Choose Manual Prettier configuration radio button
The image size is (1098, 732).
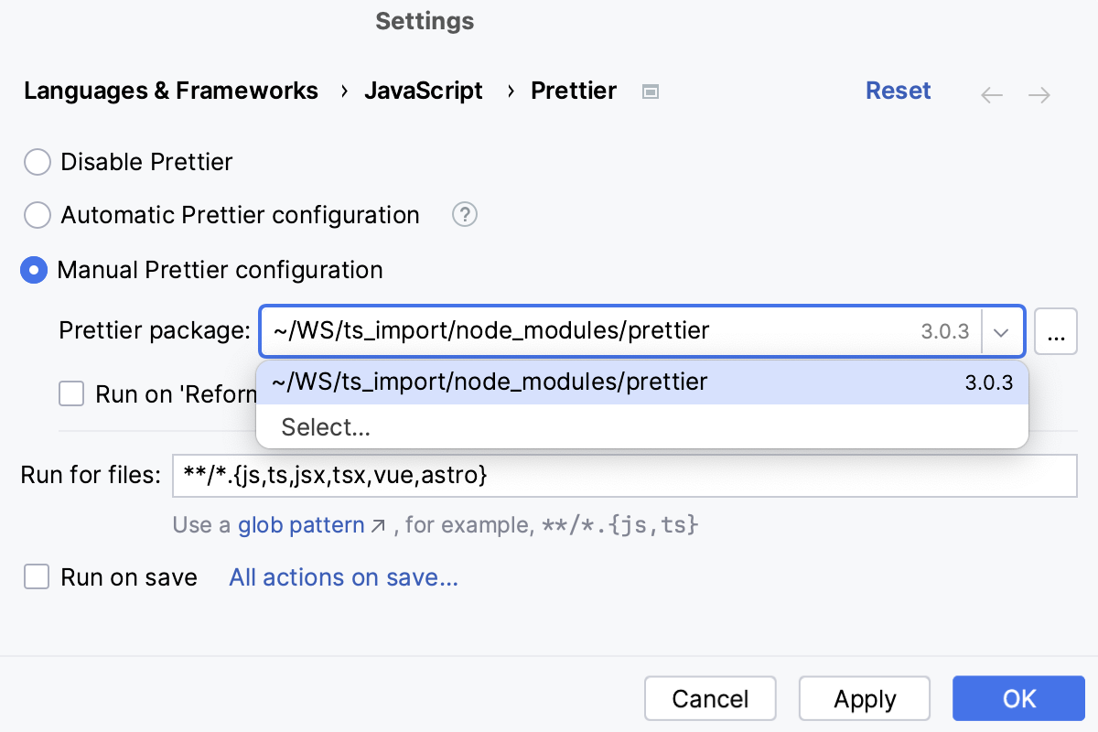35,270
